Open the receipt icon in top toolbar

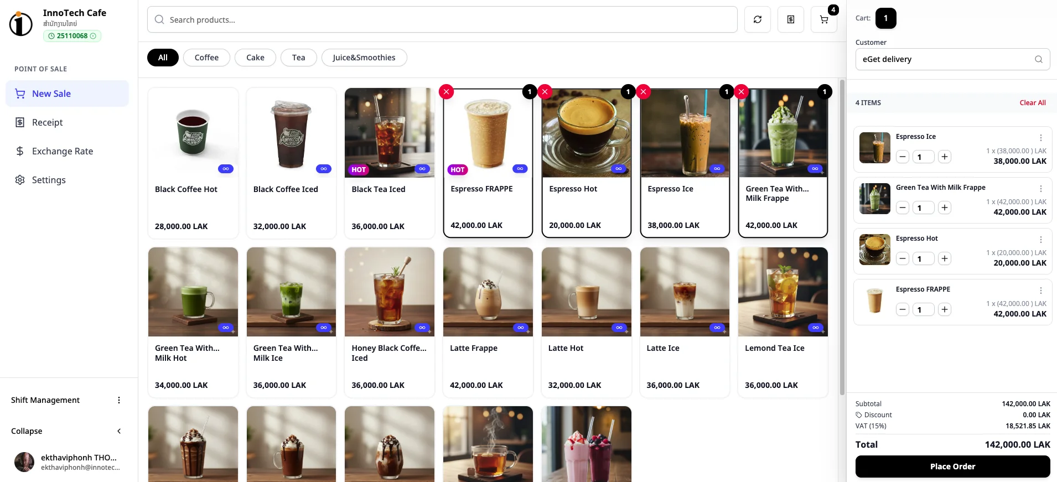click(790, 20)
